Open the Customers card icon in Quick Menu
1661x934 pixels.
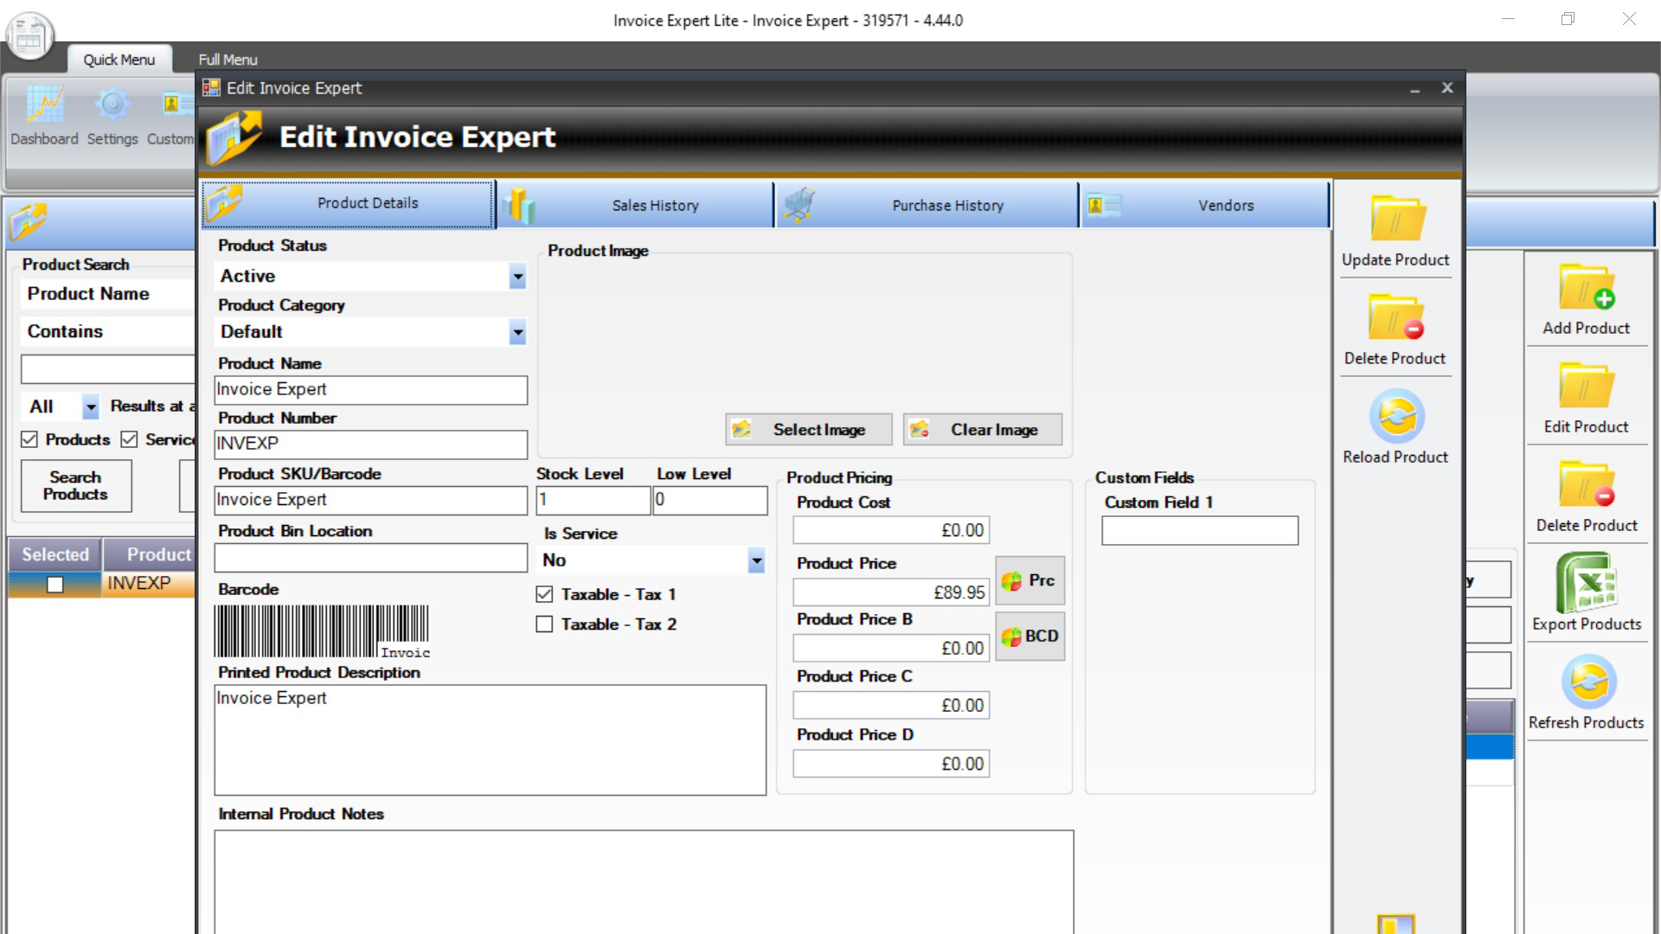(x=176, y=106)
